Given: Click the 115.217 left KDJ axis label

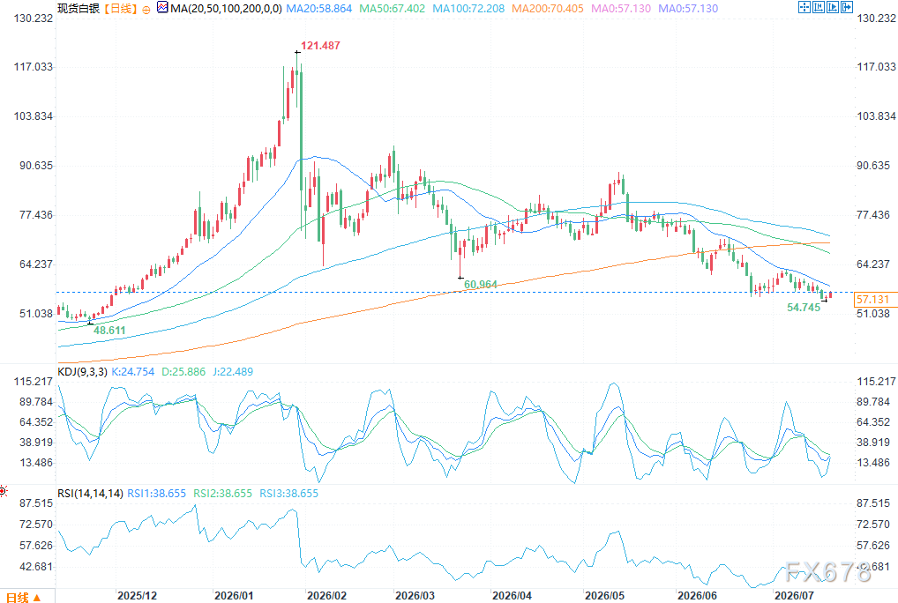Looking at the screenshot, I should click(34, 382).
